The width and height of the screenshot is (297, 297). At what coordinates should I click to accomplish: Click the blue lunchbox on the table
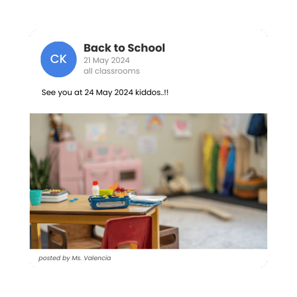point(109,202)
